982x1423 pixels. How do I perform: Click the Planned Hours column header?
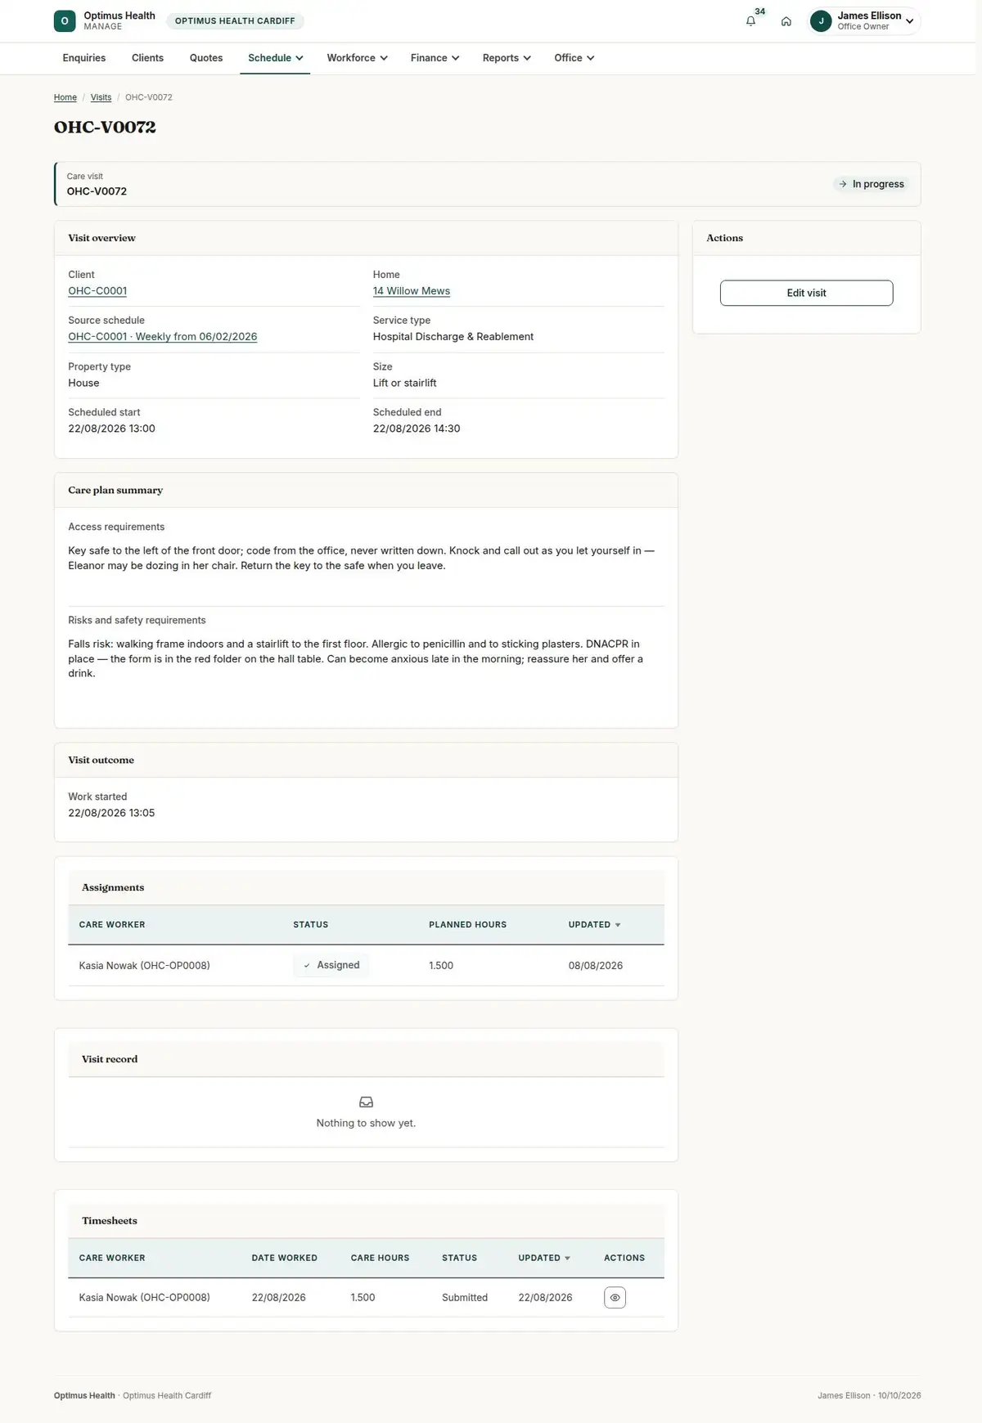468,925
